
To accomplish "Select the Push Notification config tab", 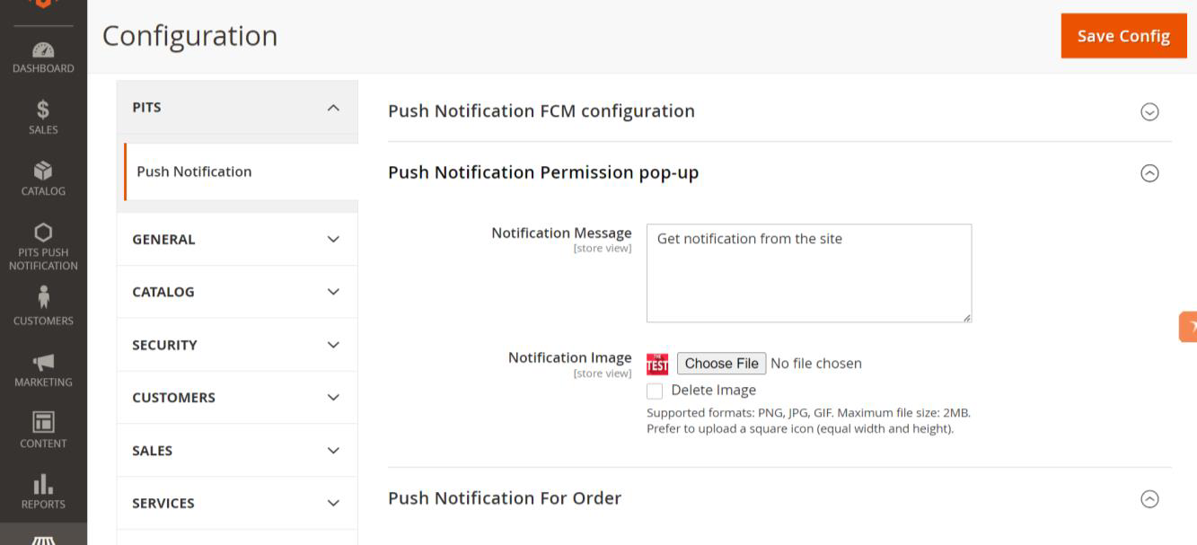I will (194, 171).
